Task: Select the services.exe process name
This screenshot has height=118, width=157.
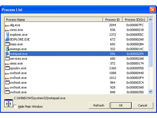Action: tap(19, 59)
